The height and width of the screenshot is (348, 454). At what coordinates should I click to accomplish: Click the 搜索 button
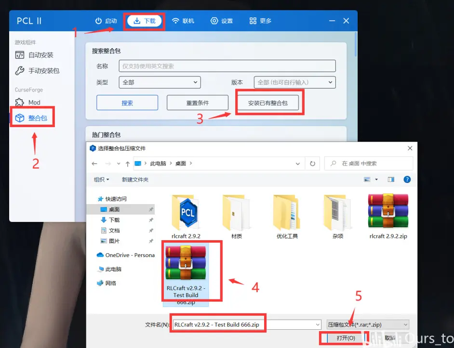point(127,103)
